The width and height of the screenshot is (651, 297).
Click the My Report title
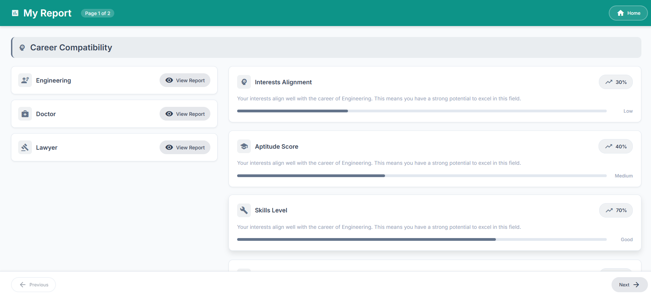(47, 13)
